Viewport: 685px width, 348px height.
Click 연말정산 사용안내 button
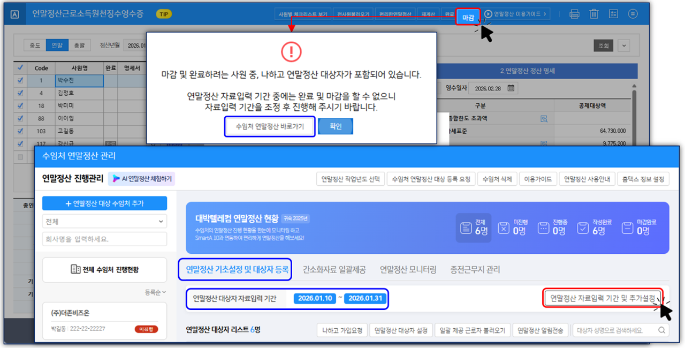click(x=587, y=179)
